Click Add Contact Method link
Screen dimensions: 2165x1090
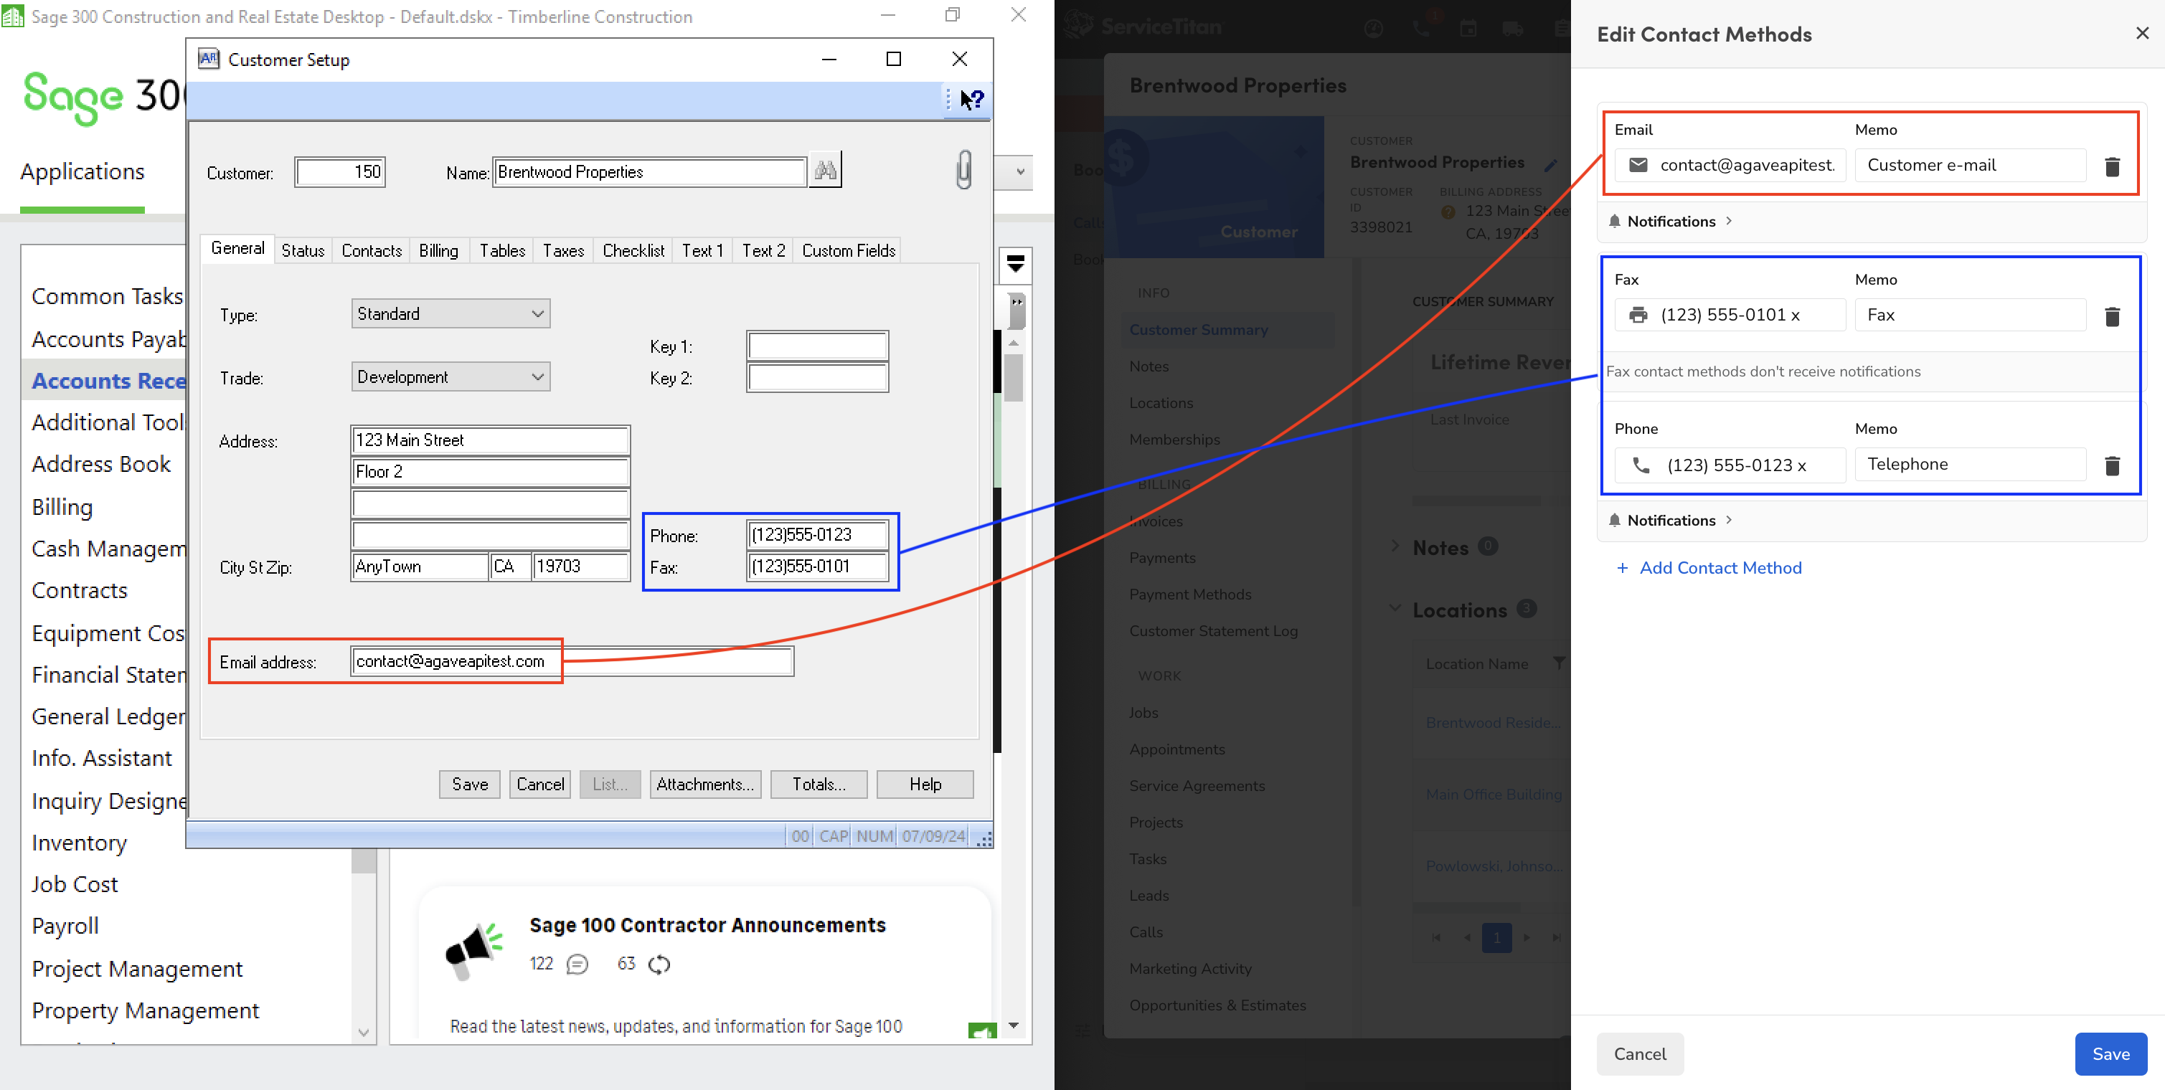tap(1720, 568)
